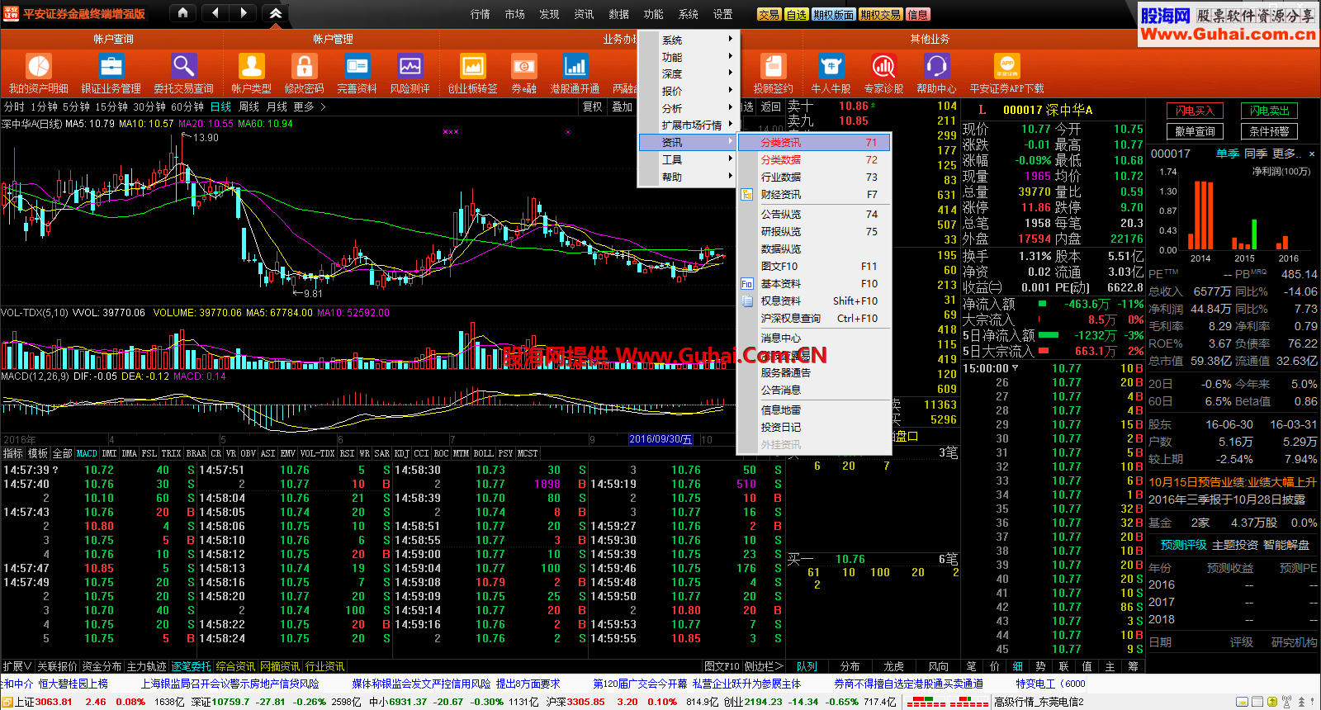Toggle 复权 adjustment on chart
Viewport: 1321px width, 710px height.
pos(592,107)
